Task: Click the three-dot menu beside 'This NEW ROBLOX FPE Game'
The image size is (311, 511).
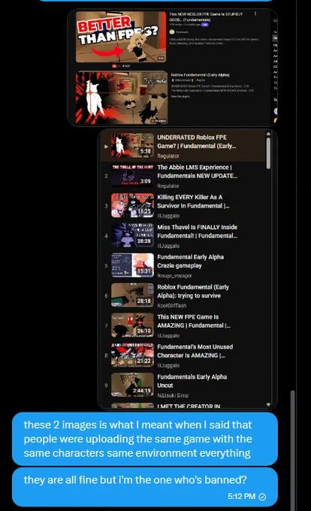Action: (x=255, y=14)
